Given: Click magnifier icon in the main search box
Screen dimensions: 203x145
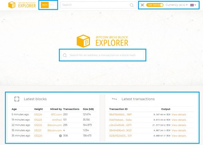Looking at the screenshot, I should pos(65,55).
